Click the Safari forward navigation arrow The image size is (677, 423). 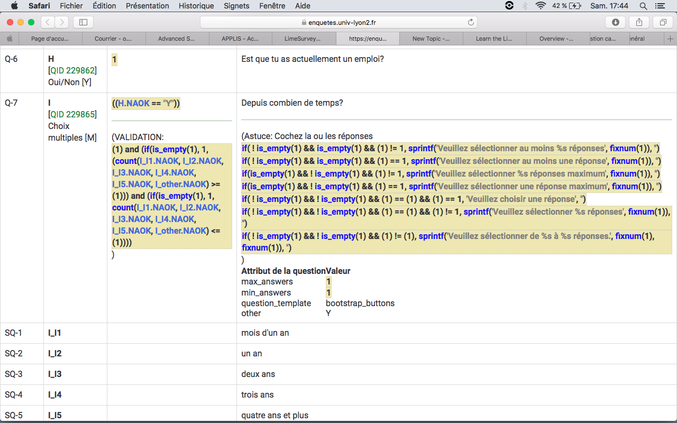[x=62, y=22]
